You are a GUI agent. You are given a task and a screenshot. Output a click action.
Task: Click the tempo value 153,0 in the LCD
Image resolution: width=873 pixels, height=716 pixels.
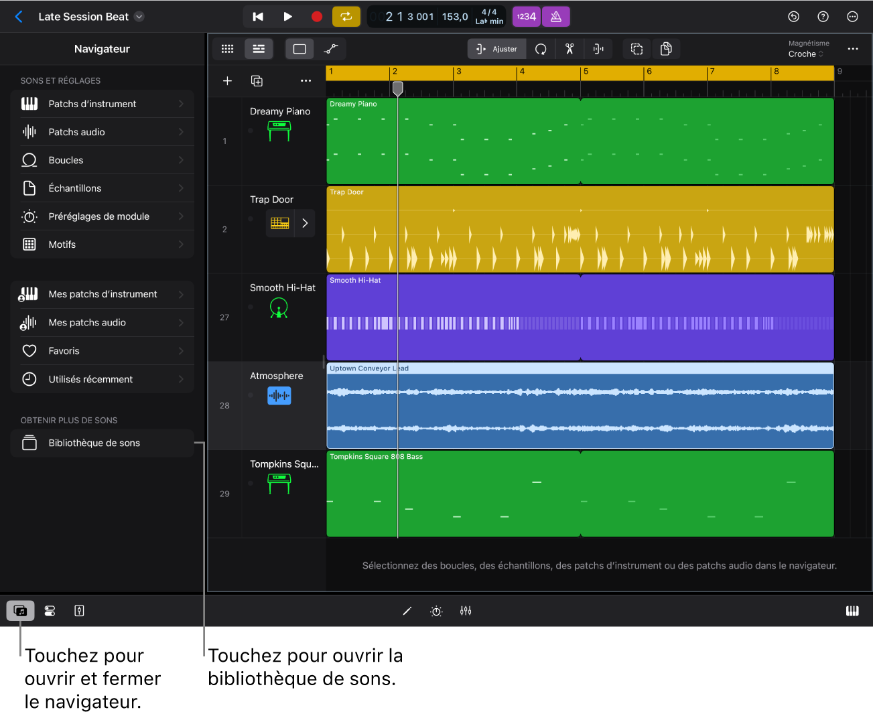[454, 16]
